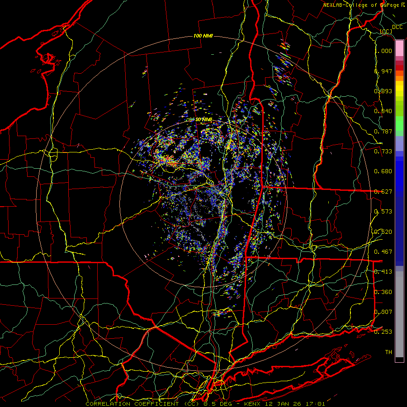Click the 0.947 scale value
The image size is (407, 407).
pos(383,71)
